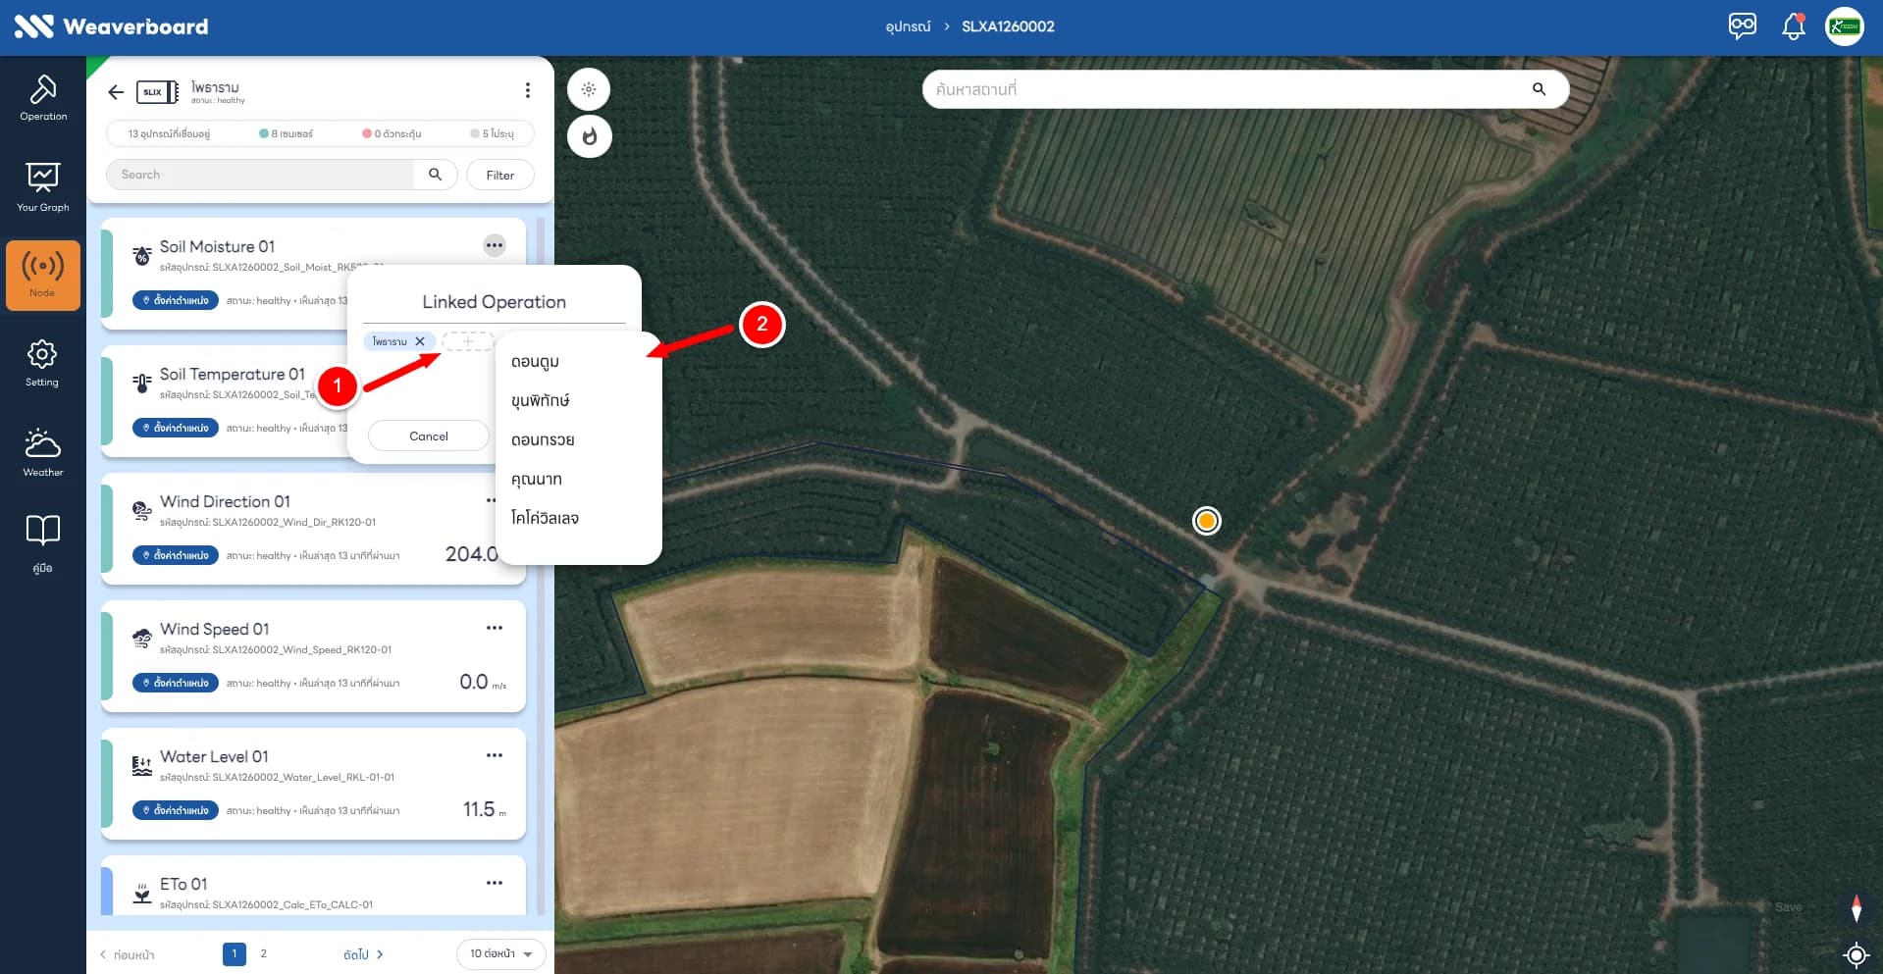
Task: Open Your Graph in sidebar
Action: coord(43,187)
